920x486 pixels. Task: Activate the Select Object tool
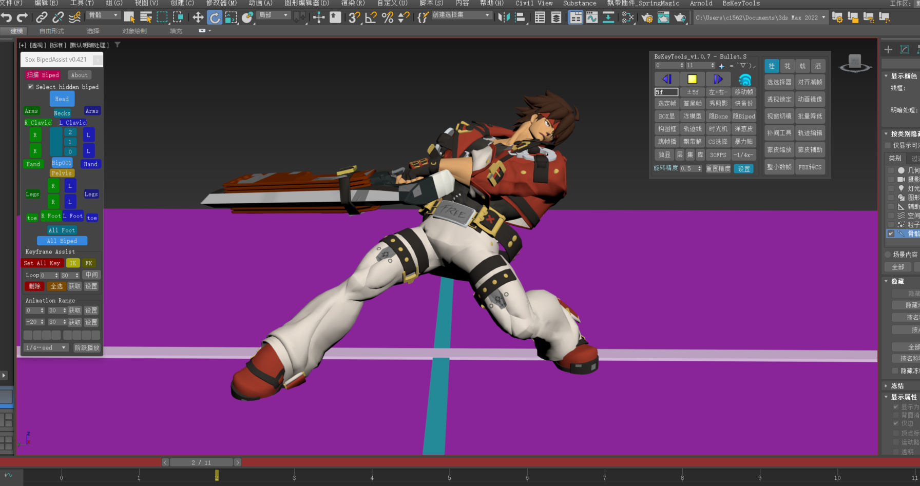[129, 17]
